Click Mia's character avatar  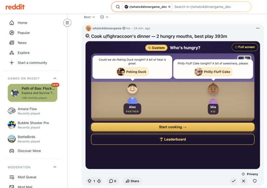tap(213, 94)
